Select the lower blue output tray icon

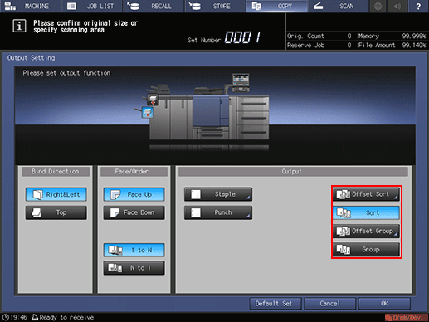[147, 113]
